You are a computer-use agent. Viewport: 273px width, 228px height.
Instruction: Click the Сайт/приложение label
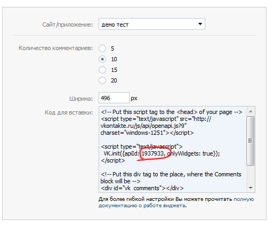(x=68, y=25)
